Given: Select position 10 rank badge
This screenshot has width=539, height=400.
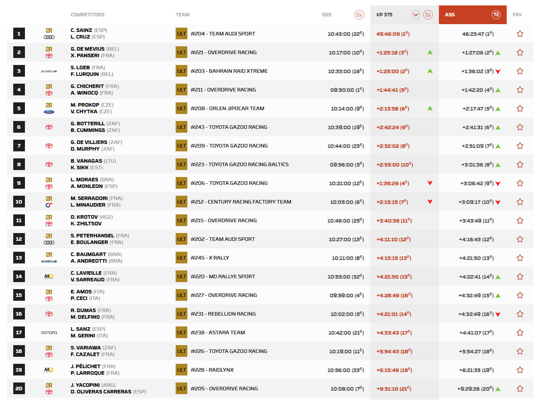Looking at the screenshot, I should 19,202.
